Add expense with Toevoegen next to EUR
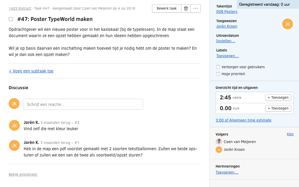Screen dimensions: 299x187 pos(278,108)
